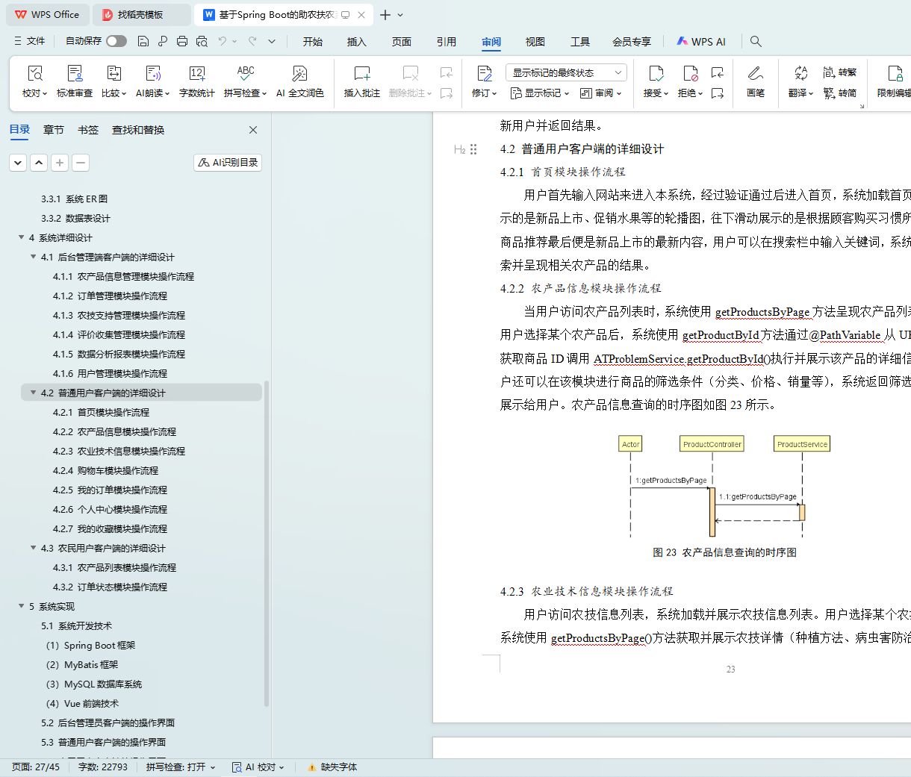This screenshot has height=777, width=911.
Task: Open the AI朗读 read-aloud tool
Action: pos(152,74)
